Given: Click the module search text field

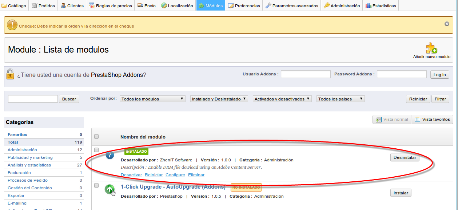Looking at the screenshot, I should (x=33, y=99).
